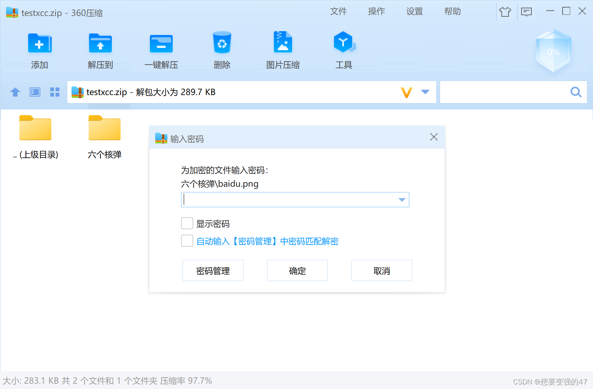
Task: Switch to list view icon
Action: pos(35,92)
